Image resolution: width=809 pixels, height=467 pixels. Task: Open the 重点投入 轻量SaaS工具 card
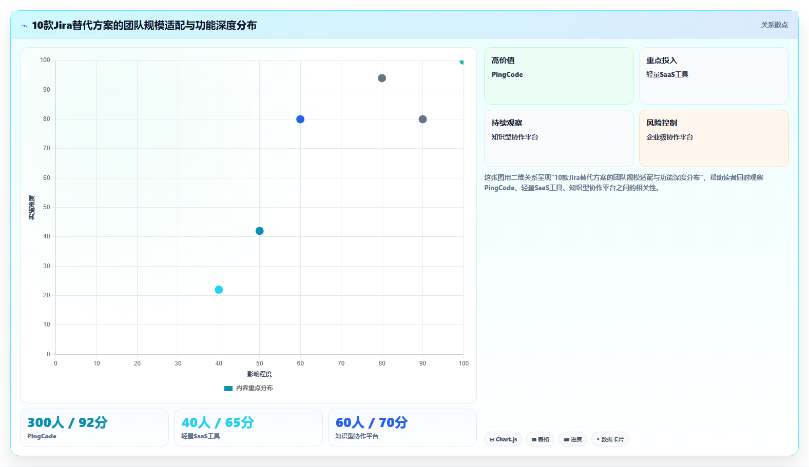click(714, 76)
